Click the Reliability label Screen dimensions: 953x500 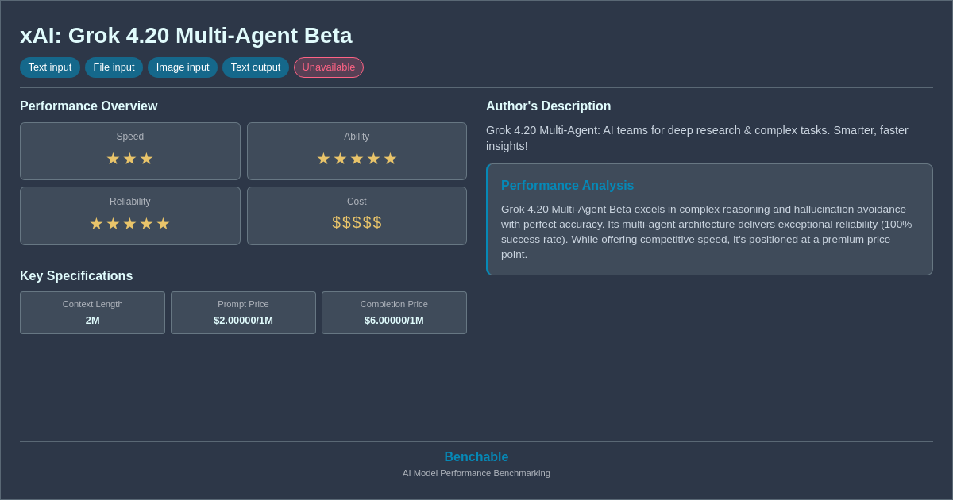(x=130, y=202)
